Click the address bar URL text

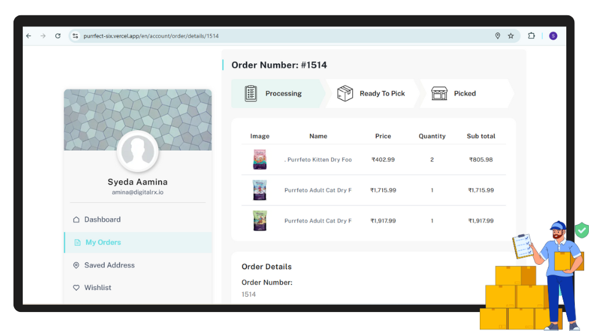[x=151, y=36]
